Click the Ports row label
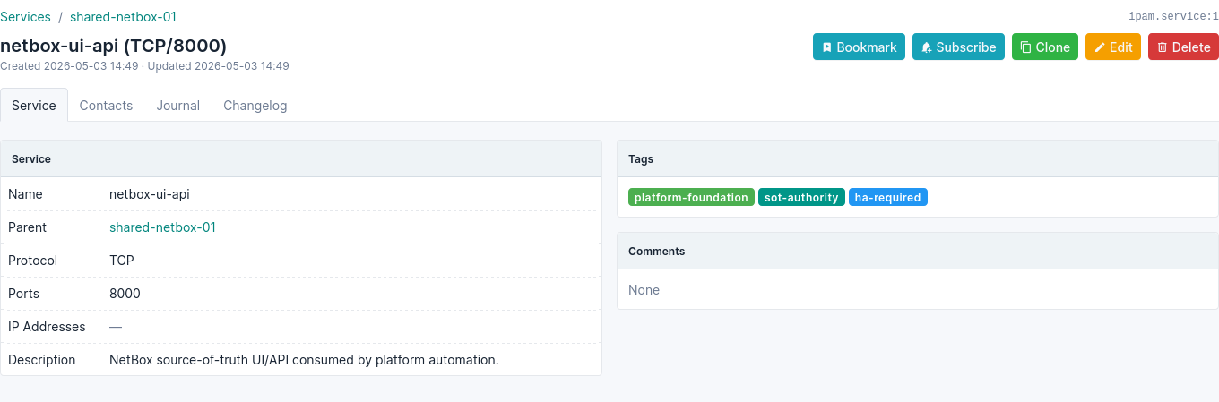Screen dimensions: 1219x402 tap(24, 294)
